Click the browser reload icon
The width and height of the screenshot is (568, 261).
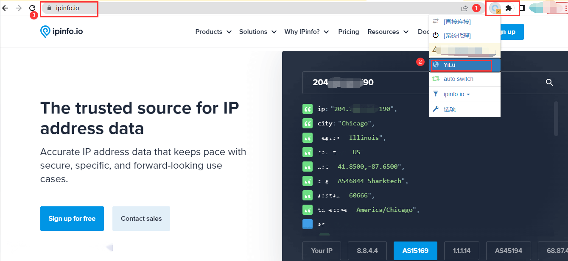coord(32,8)
